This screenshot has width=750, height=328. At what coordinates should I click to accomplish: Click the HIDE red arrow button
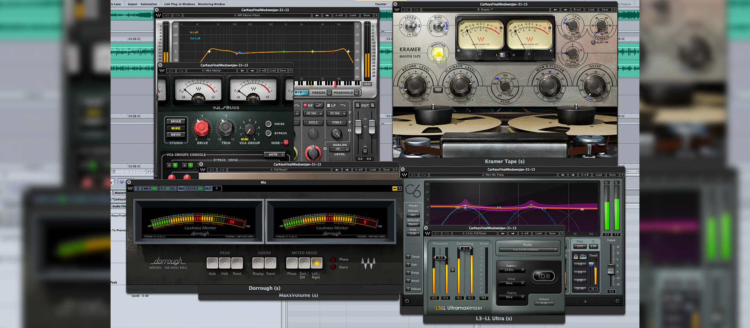tap(286, 143)
